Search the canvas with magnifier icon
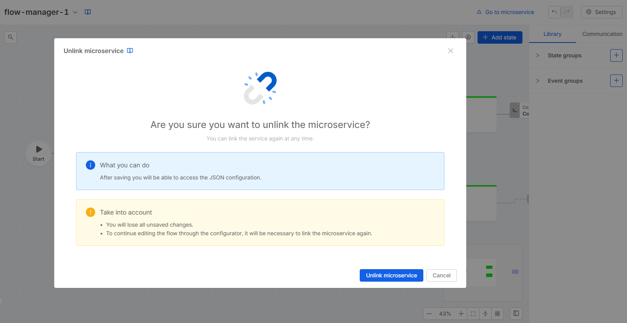627x323 pixels. pyautogui.click(x=11, y=37)
